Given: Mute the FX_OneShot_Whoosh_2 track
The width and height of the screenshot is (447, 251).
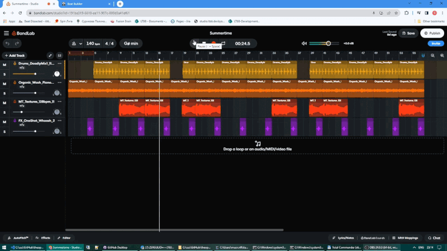Looking at the screenshot, I should coord(4,122).
